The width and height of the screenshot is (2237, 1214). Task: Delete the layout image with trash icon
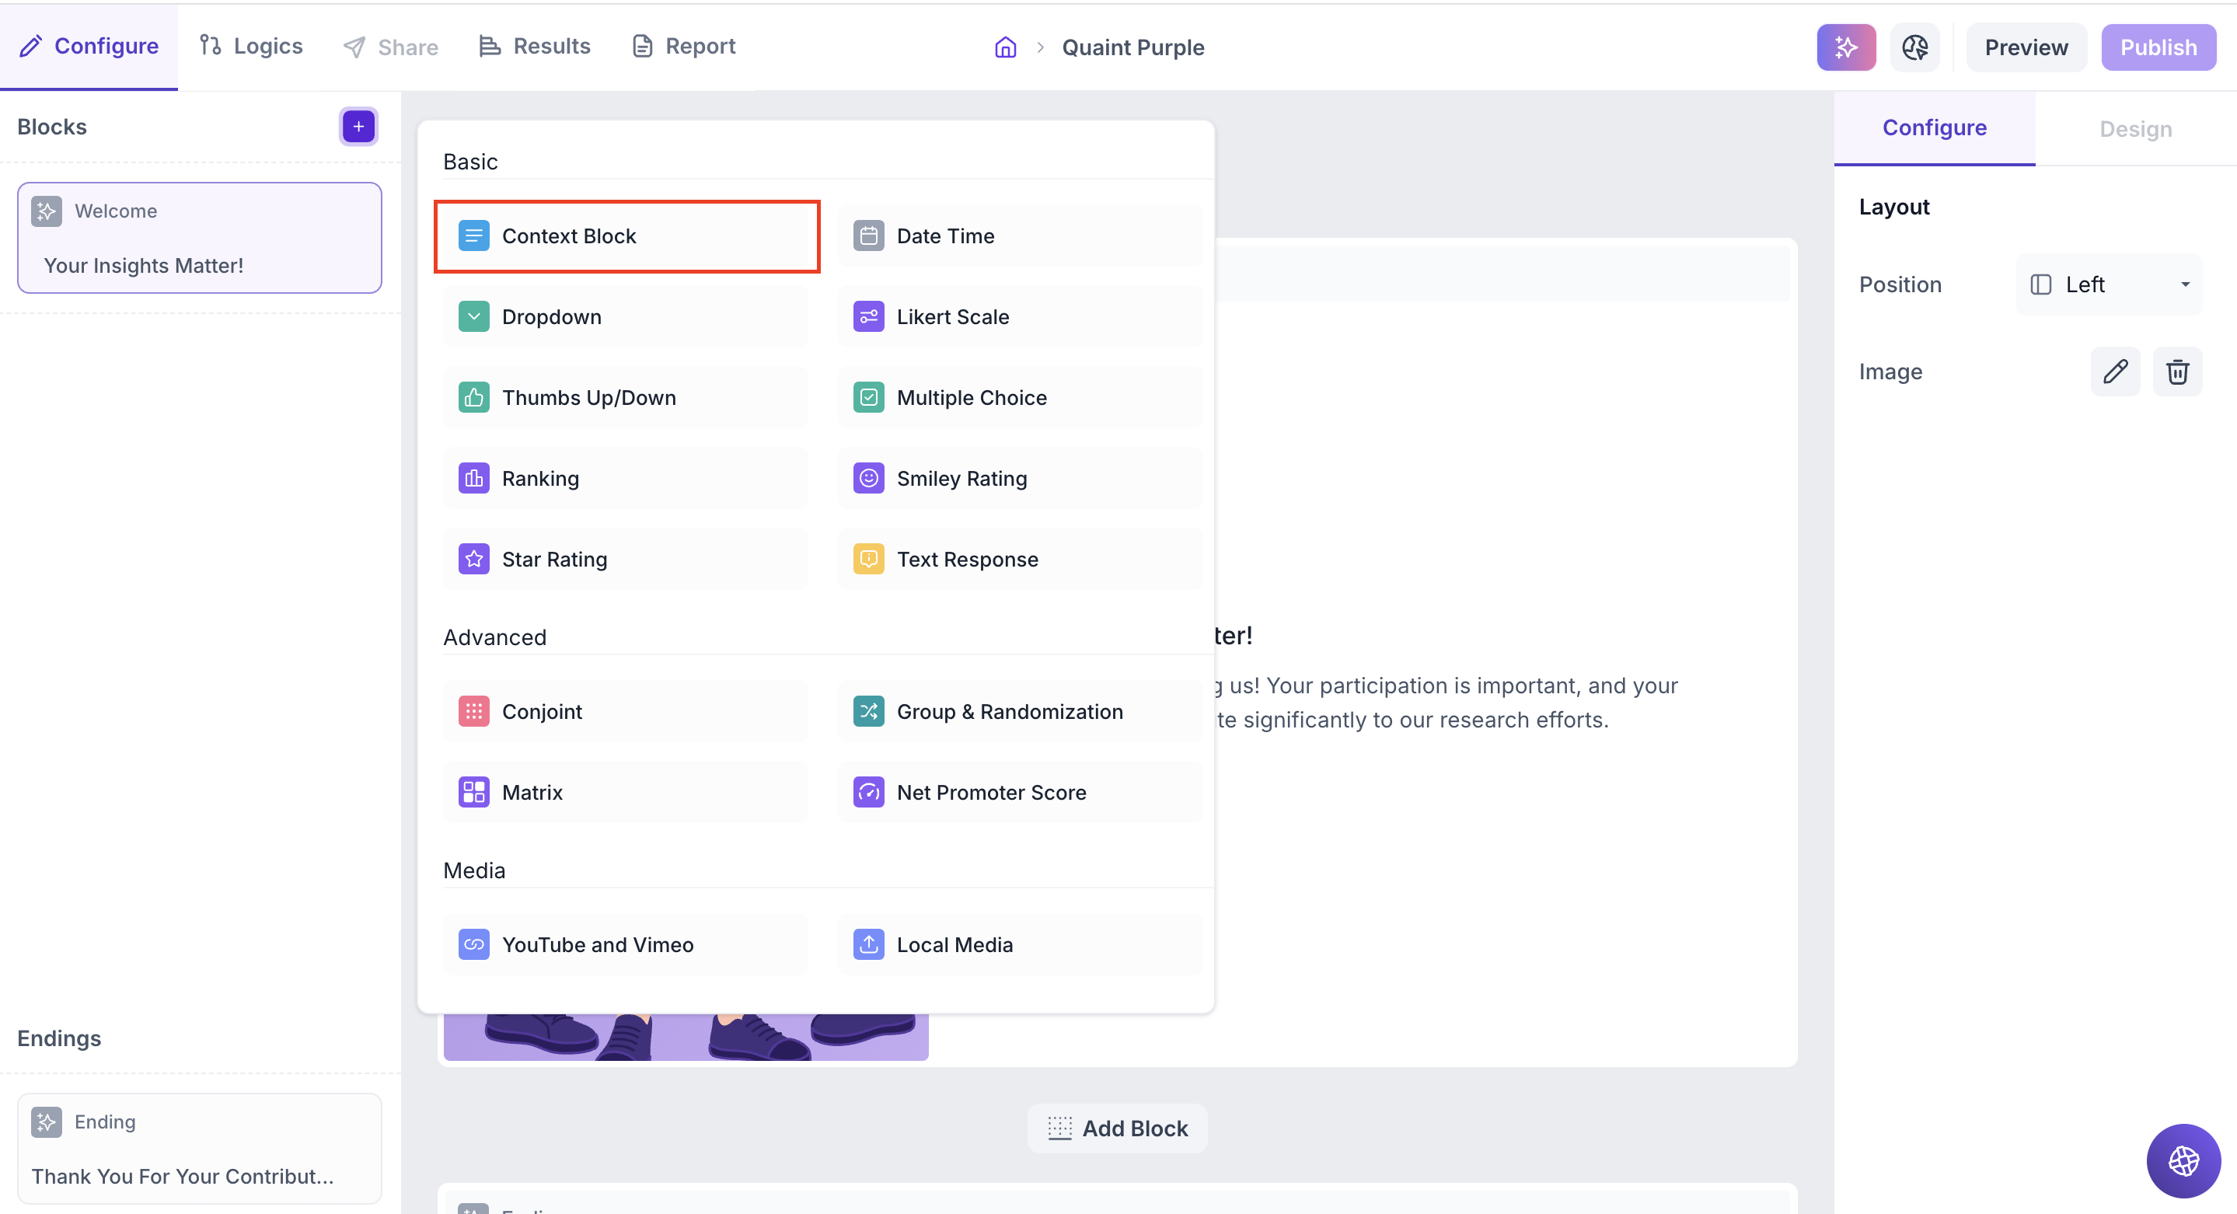pos(2176,372)
